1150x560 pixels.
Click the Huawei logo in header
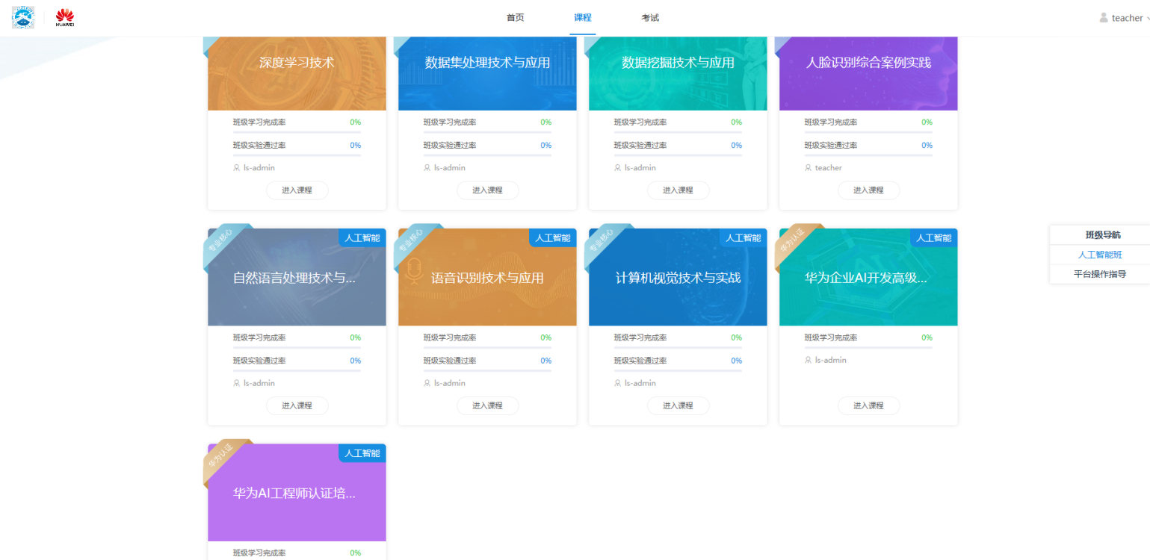tap(65, 18)
